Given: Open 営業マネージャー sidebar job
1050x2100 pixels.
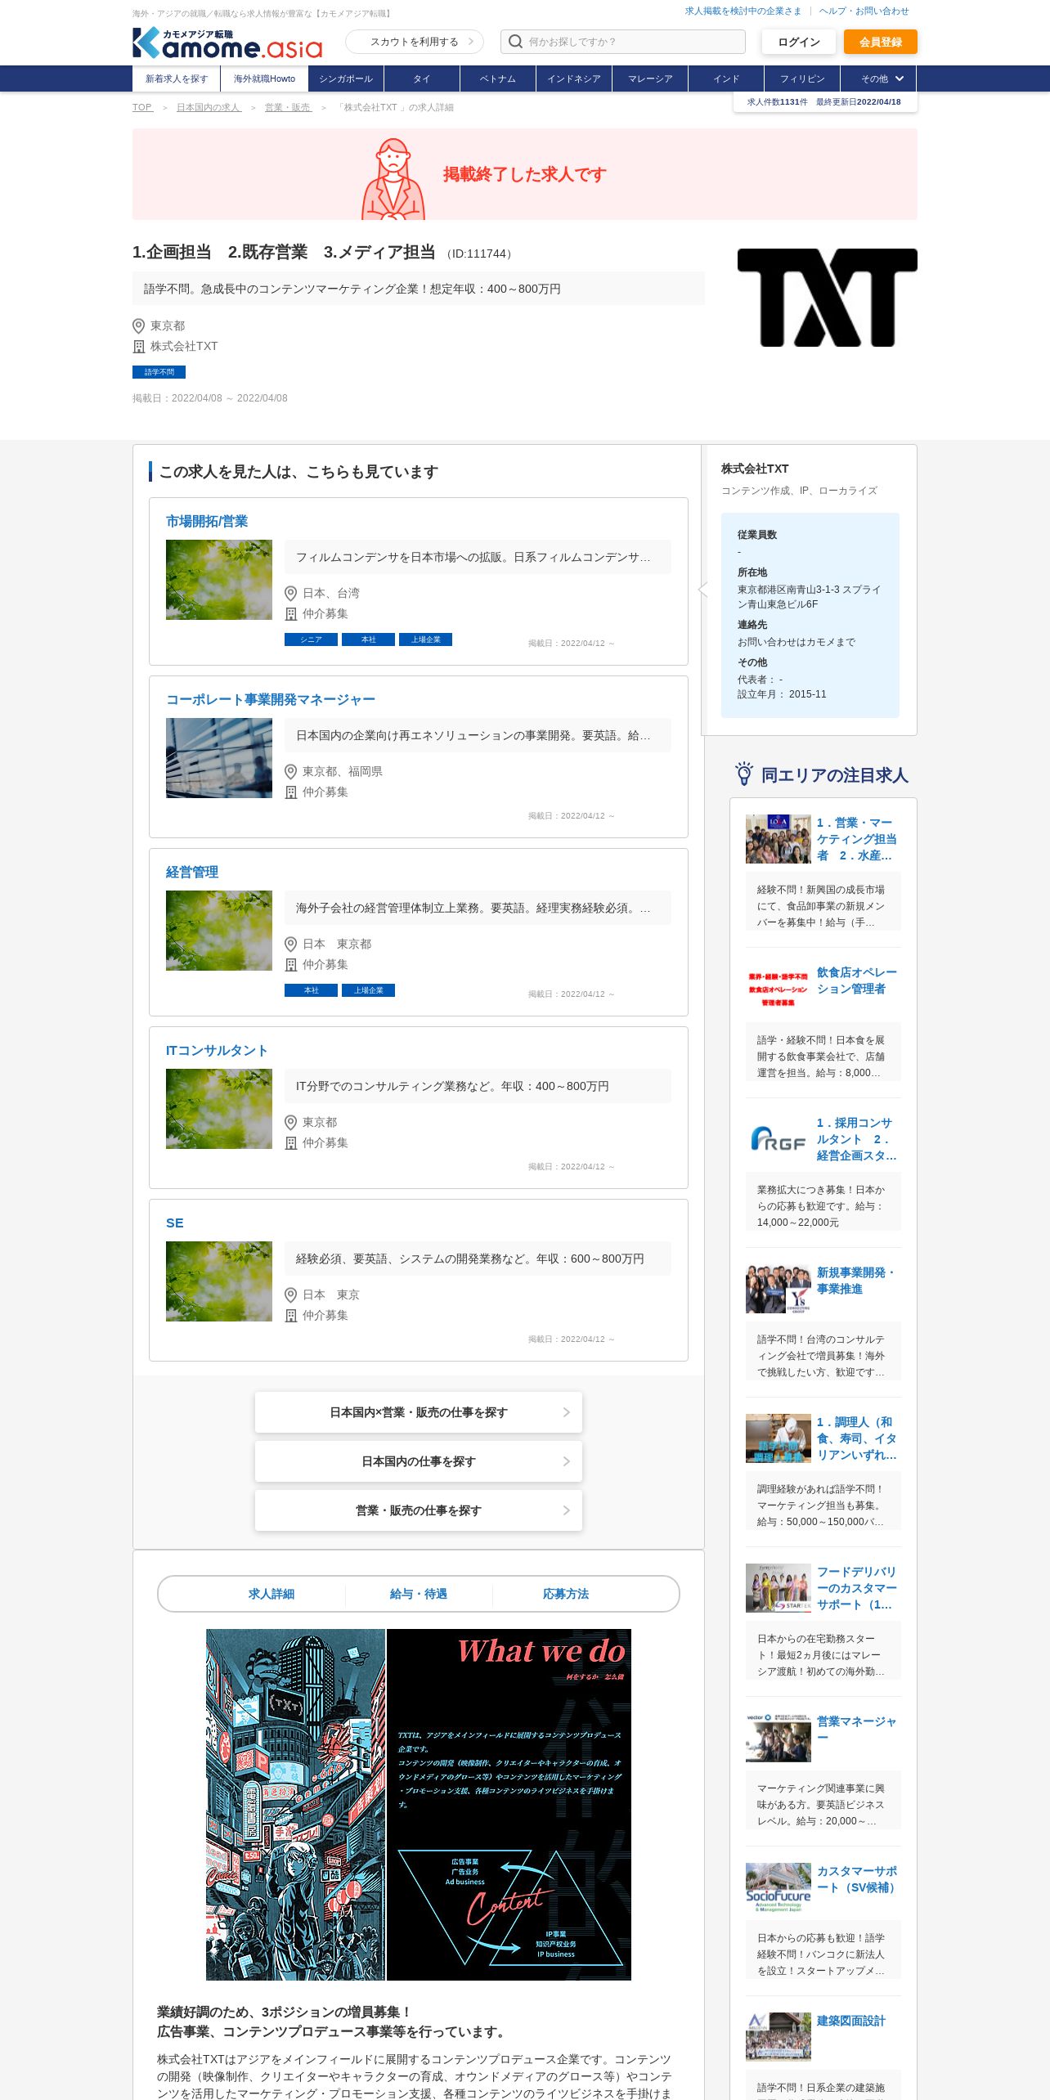Looking at the screenshot, I should [x=857, y=1730].
